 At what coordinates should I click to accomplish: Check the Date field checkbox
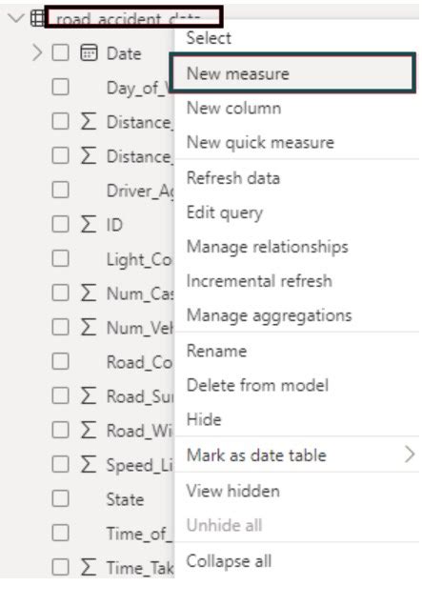coord(61,53)
